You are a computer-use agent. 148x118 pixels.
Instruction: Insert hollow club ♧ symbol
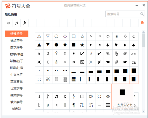[x=134, y=36]
